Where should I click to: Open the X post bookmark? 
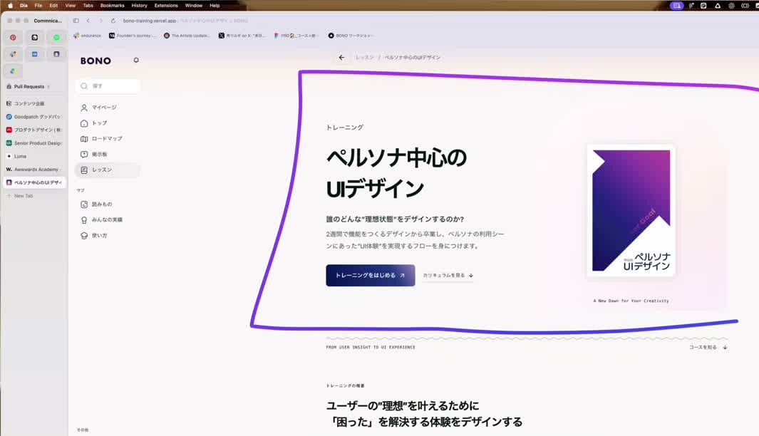pyautogui.click(x=242, y=36)
